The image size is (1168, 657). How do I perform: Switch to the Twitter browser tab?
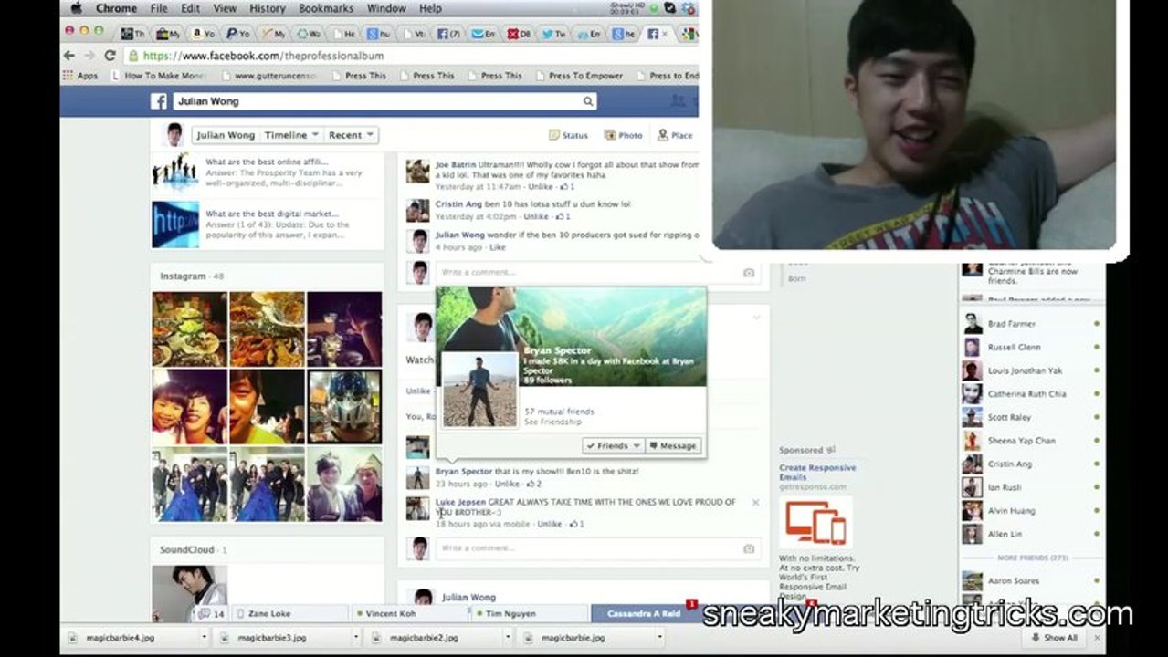point(553,34)
